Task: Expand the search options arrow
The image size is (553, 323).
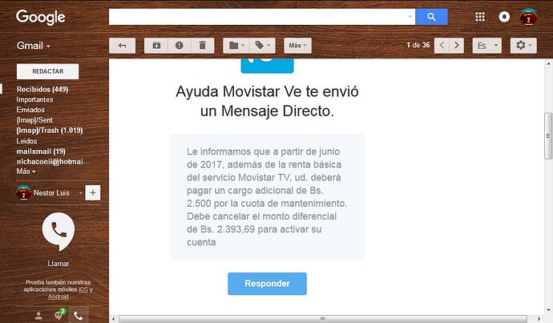Action: click(410, 17)
